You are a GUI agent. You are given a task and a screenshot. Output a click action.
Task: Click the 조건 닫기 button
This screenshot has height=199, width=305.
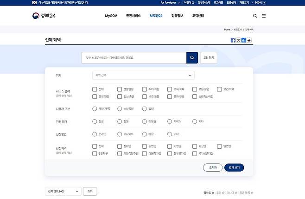[x=209, y=58]
